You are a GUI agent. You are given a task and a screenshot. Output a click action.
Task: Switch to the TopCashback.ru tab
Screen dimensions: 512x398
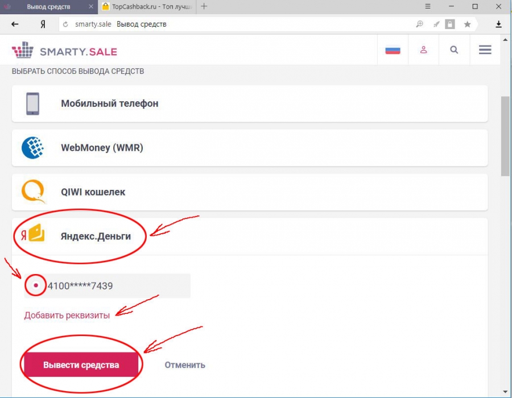pos(147,7)
